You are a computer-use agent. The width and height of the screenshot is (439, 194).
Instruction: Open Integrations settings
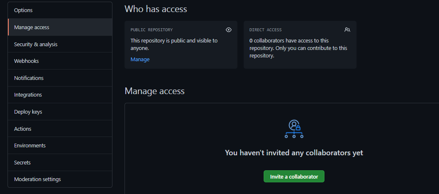(x=60, y=95)
